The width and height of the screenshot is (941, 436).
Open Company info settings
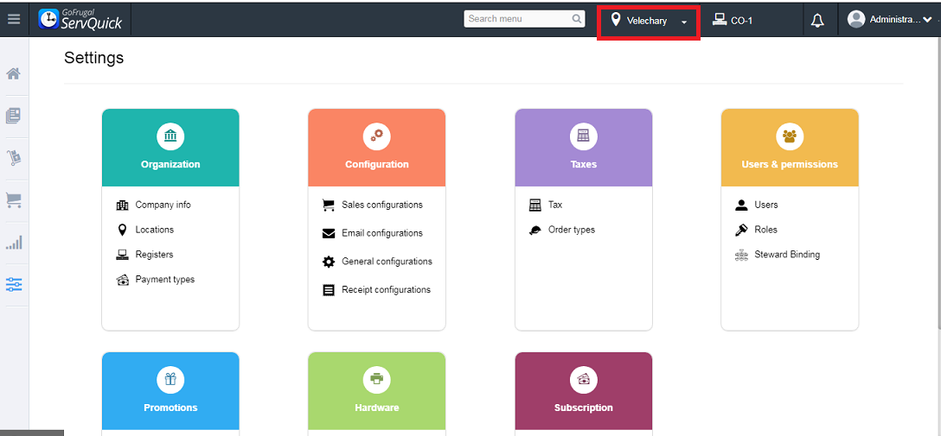pos(163,205)
